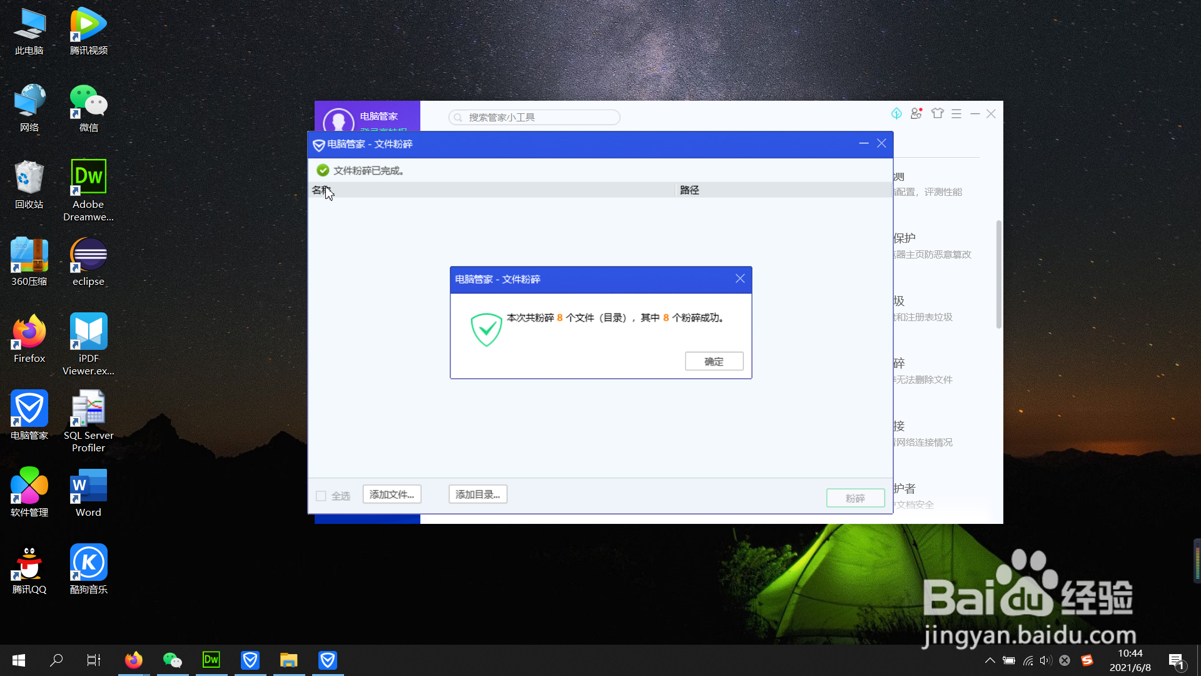The height and width of the screenshot is (676, 1201).
Task: Click the search box 搜索管家小工具
Action: click(x=534, y=117)
